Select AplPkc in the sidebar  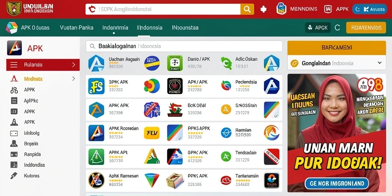pos(31,101)
